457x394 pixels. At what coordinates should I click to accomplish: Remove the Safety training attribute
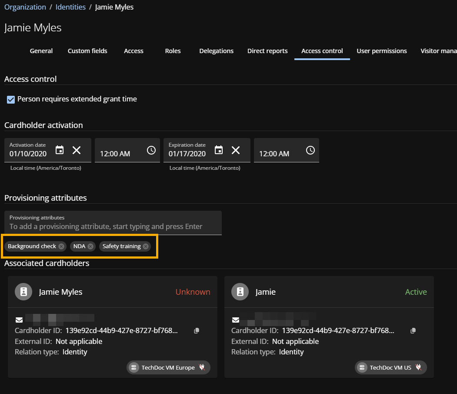point(146,246)
